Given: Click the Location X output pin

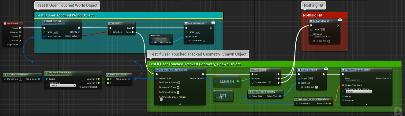Looking at the screenshot, I should tap(99, 79).
